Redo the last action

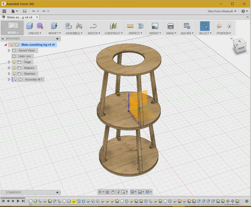[44, 11]
